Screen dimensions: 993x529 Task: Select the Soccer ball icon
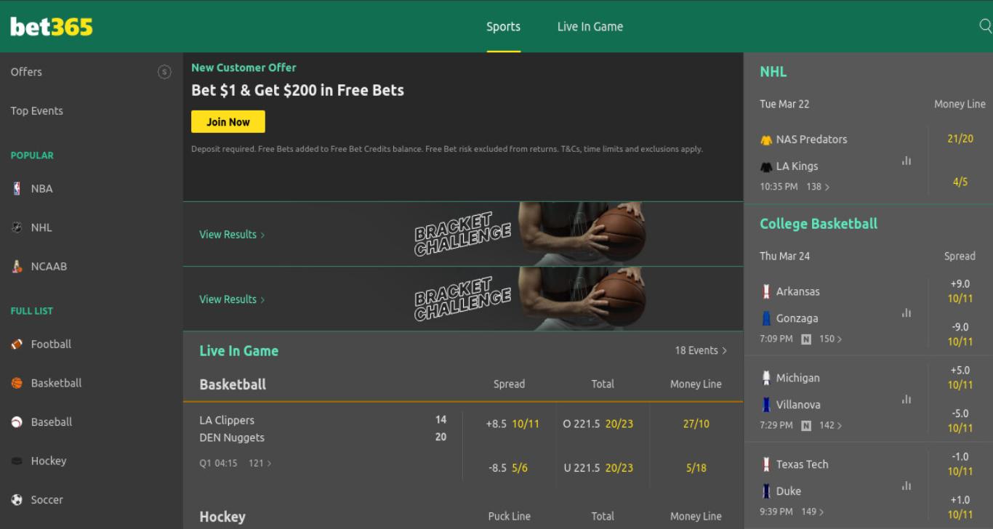[17, 500]
